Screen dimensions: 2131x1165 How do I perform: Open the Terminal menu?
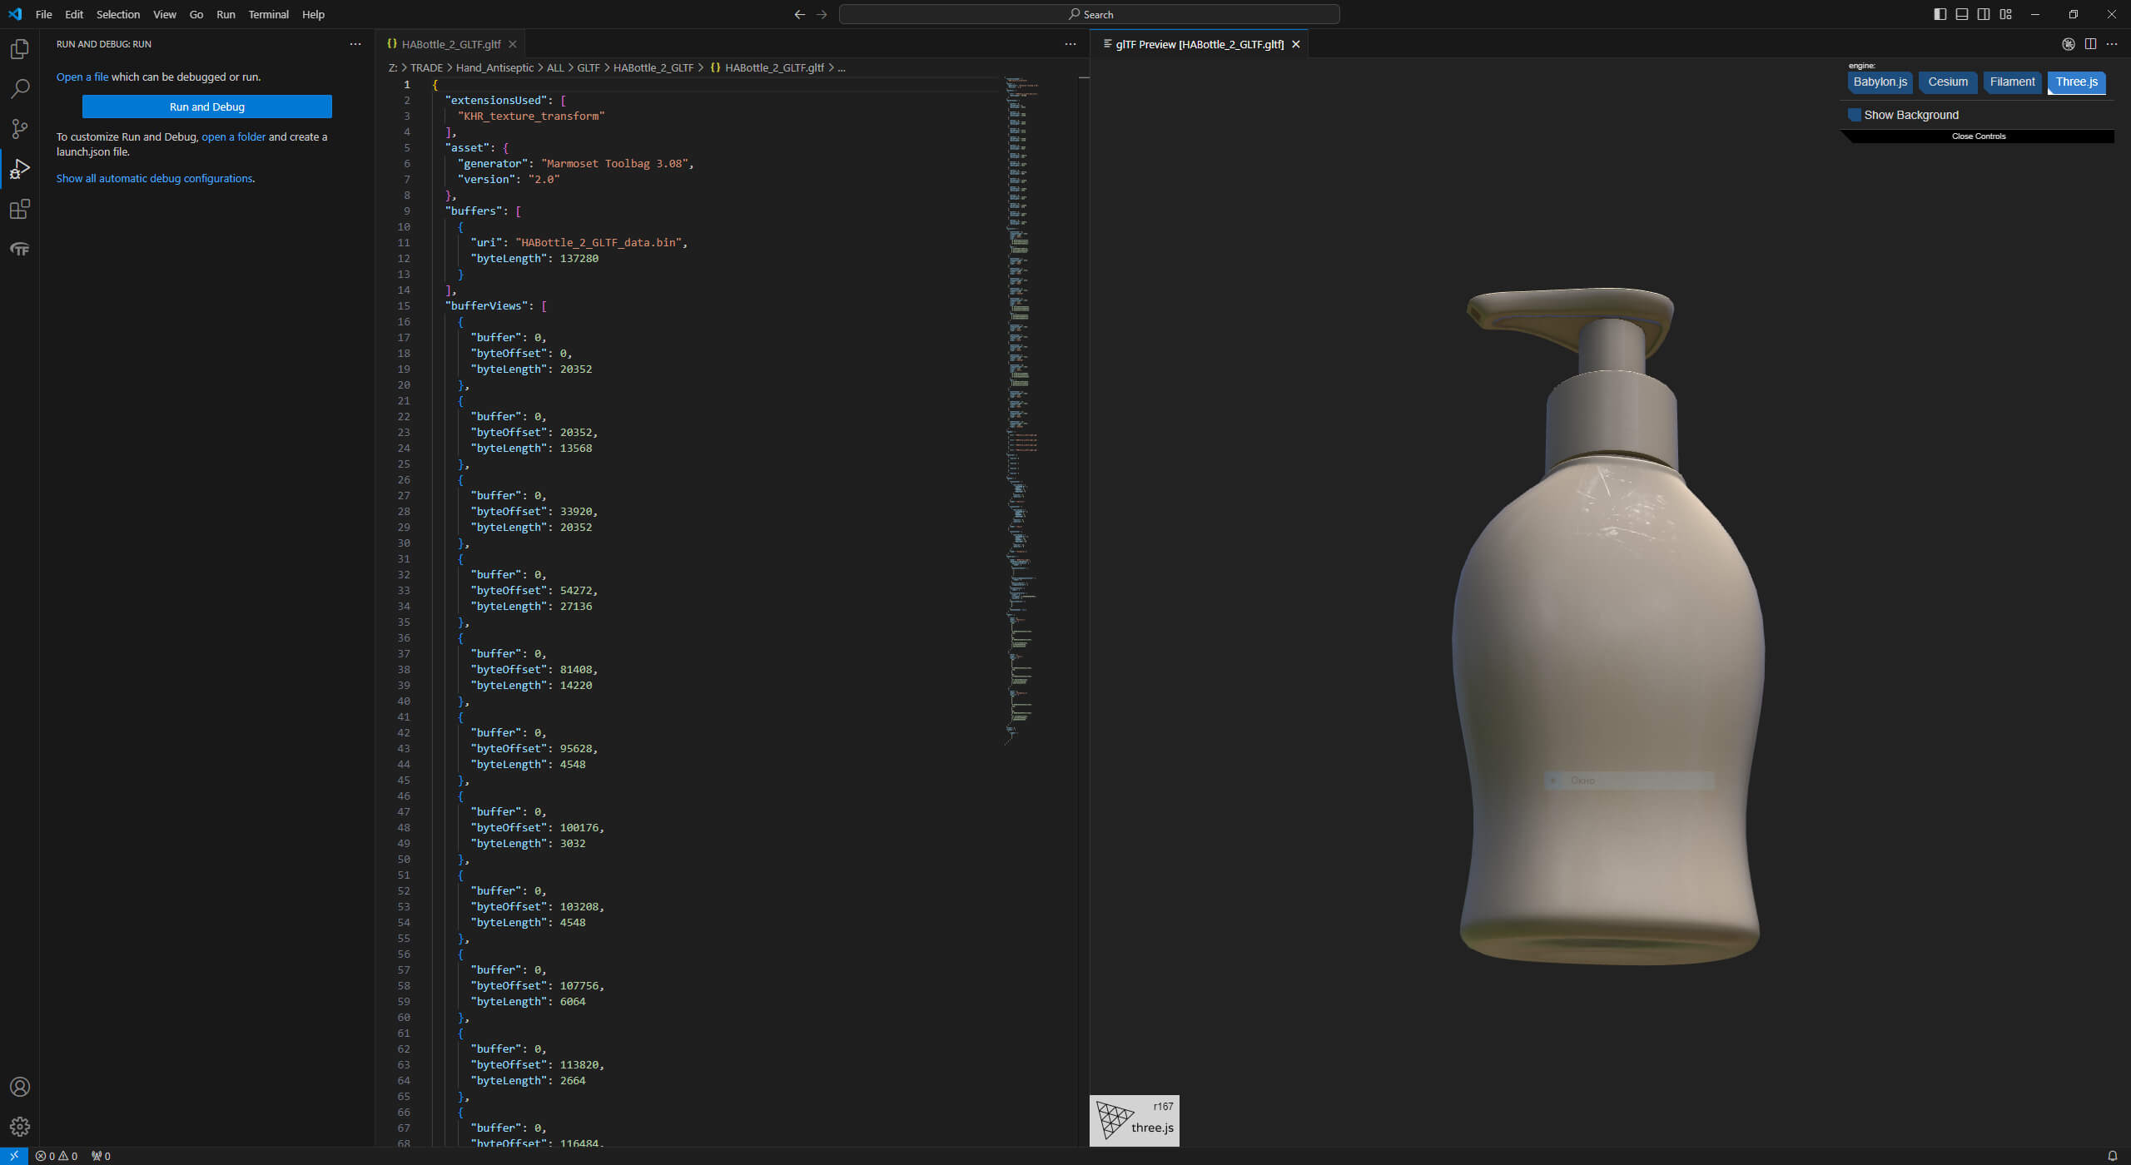click(x=268, y=14)
